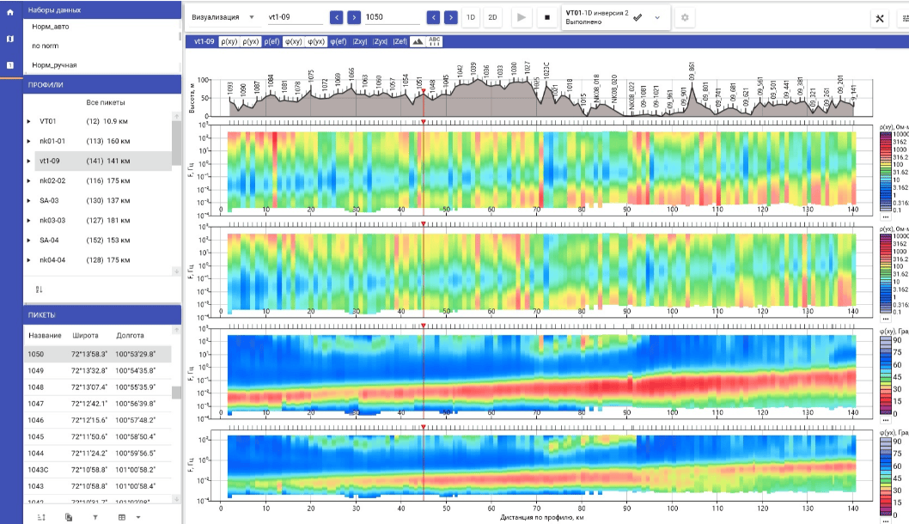The height and width of the screenshot is (524, 909).
Task: Click the sort icon under the profiles list
Action: pos(40,289)
